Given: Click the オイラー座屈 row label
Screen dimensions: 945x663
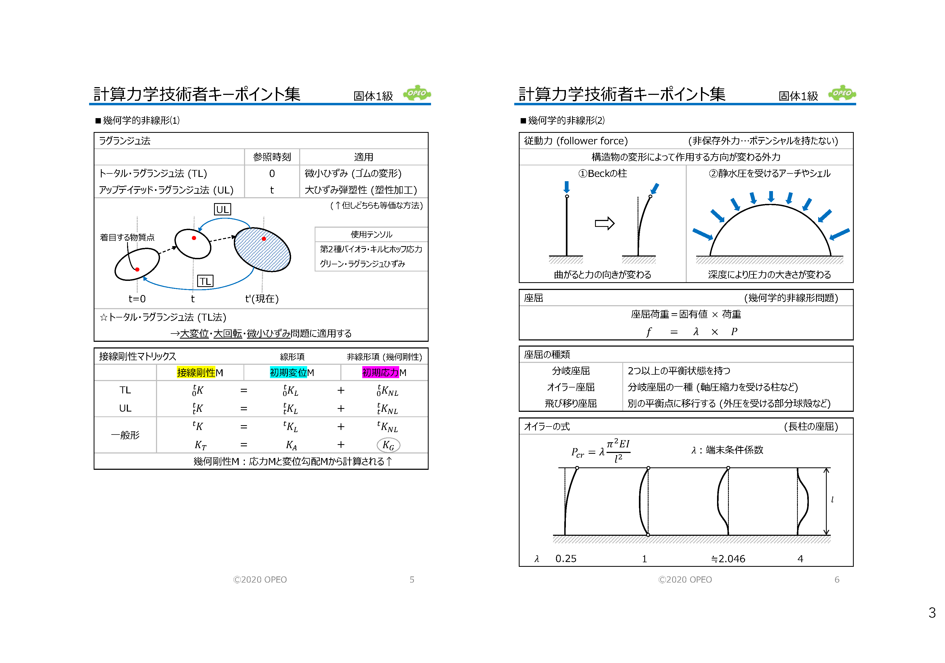Looking at the screenshot, I should (x=571, y=387).
